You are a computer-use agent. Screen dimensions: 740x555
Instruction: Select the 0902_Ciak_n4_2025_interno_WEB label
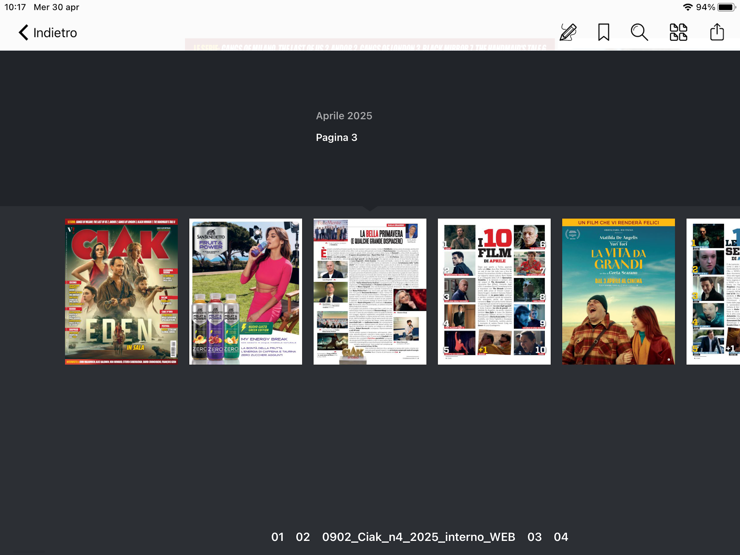pos(418,537)
